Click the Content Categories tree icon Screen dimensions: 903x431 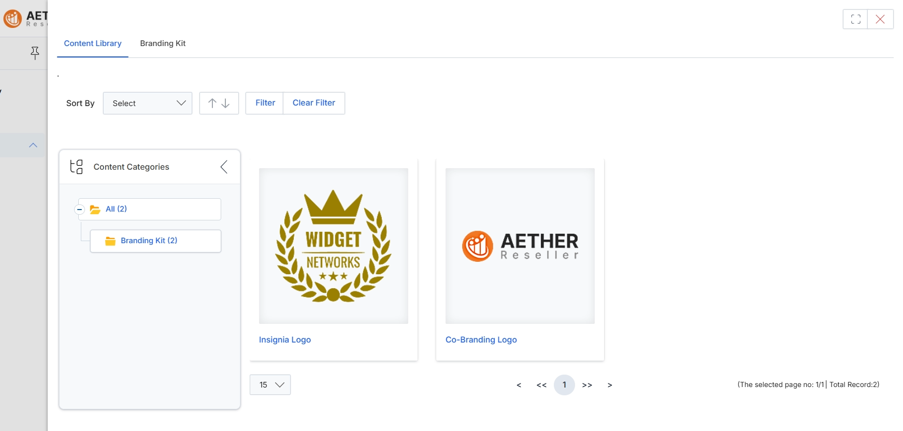point(76,167)
